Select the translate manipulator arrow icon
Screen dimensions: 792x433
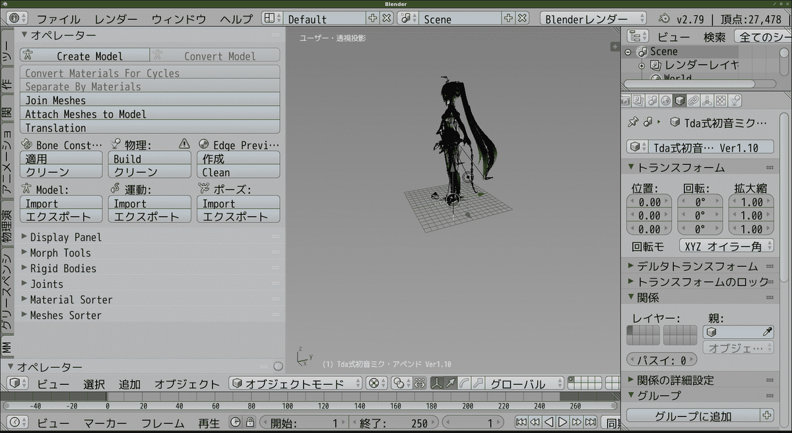451,384
